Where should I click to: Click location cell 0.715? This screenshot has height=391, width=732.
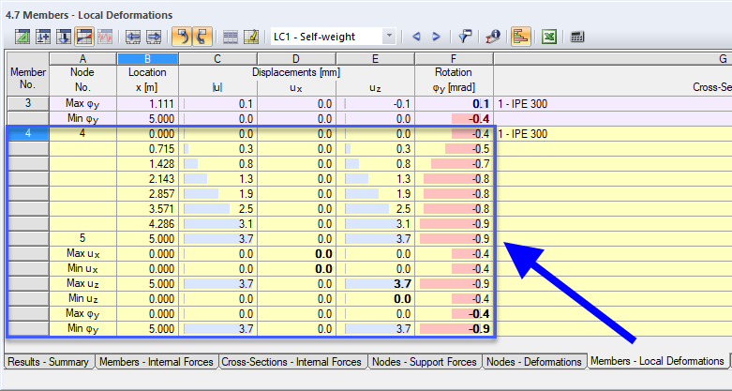(147, 148)
